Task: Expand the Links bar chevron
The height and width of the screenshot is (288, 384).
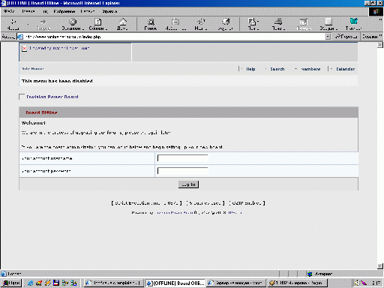Action: point(381,35)
